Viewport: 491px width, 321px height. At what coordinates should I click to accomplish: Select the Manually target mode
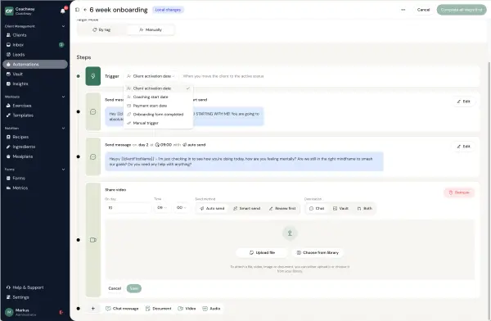[x=151, y=29]
